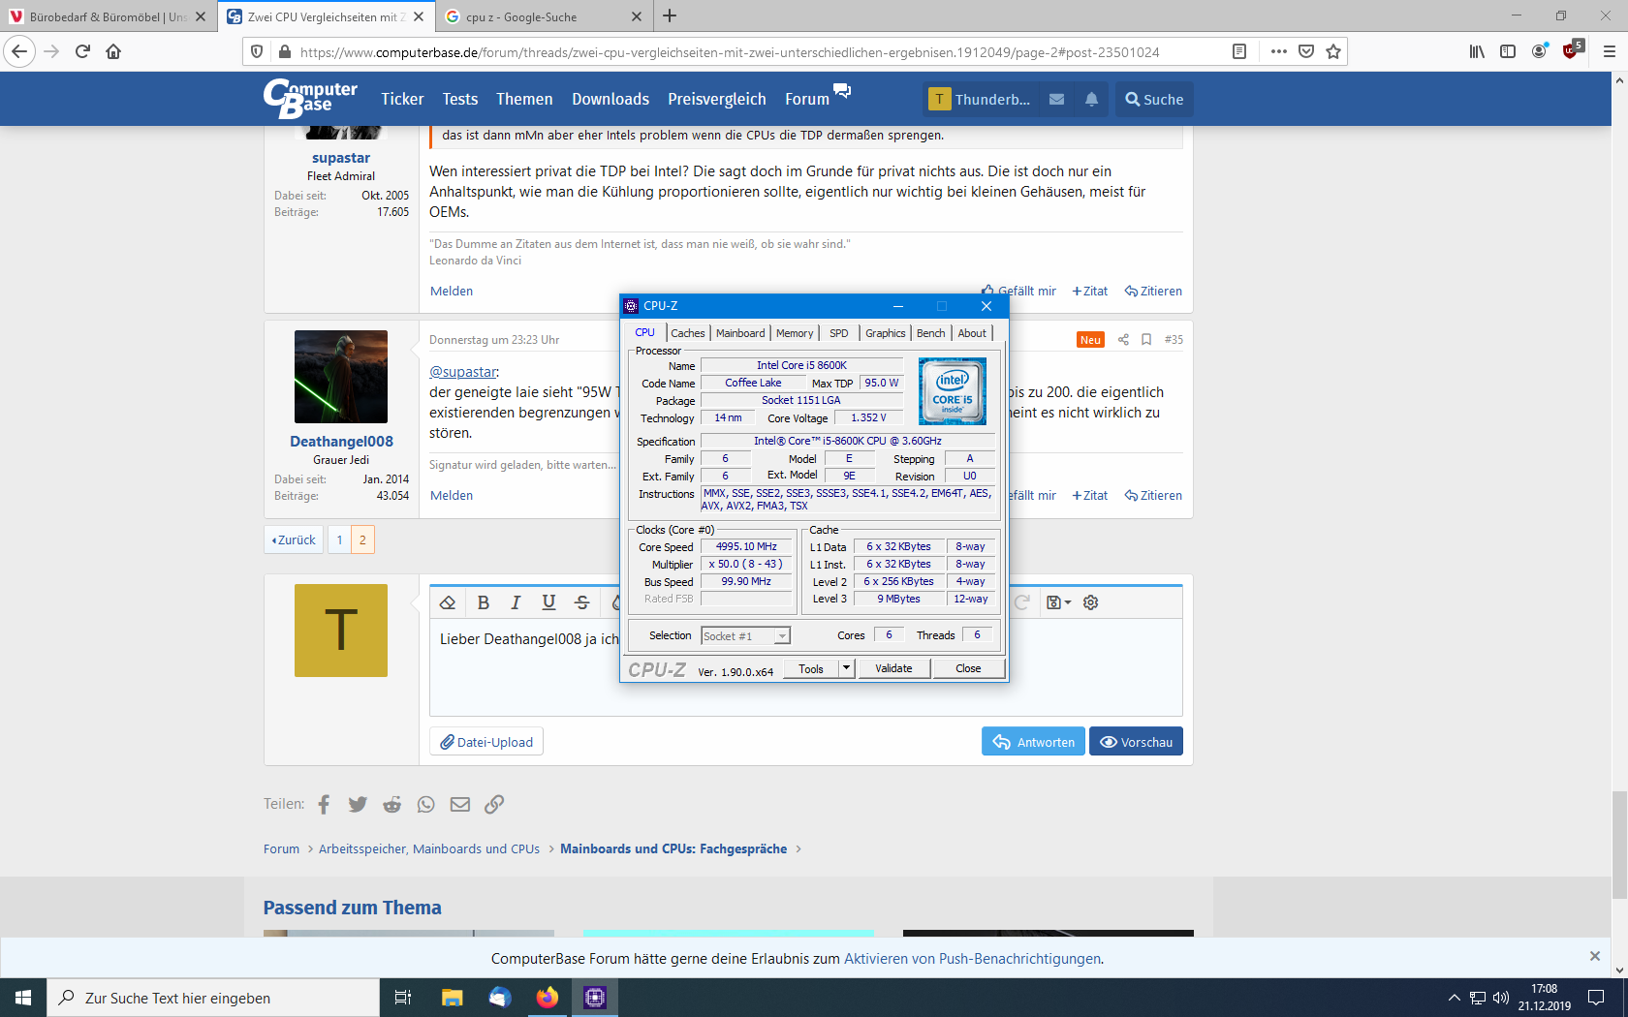Open ComputerBase notifications bell icon
This screenshot has height=1017, width=1628.
click(1092, 99)
